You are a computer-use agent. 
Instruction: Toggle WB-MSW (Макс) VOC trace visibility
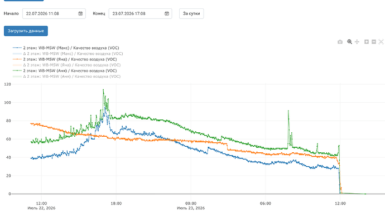(66, 48)
